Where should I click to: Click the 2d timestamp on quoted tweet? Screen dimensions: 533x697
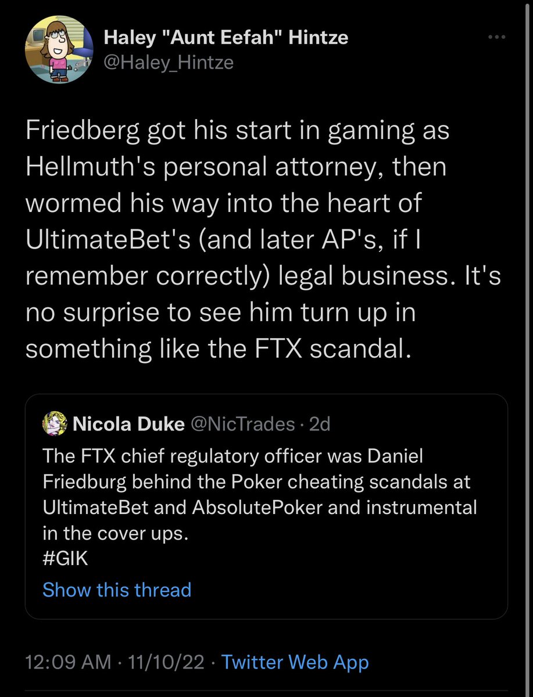[320, 425]
